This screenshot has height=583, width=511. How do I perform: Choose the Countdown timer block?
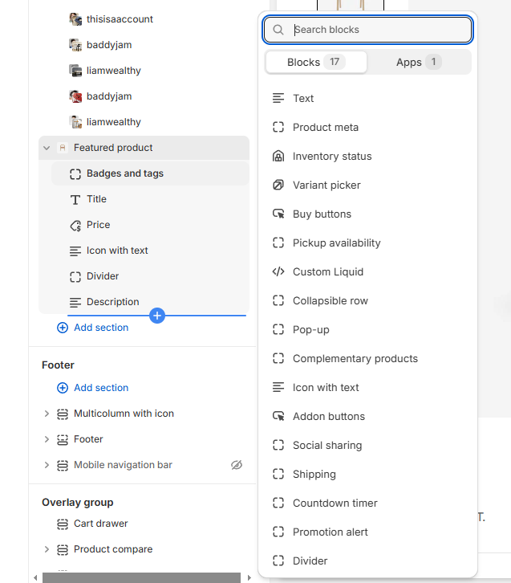coord(367,503)
